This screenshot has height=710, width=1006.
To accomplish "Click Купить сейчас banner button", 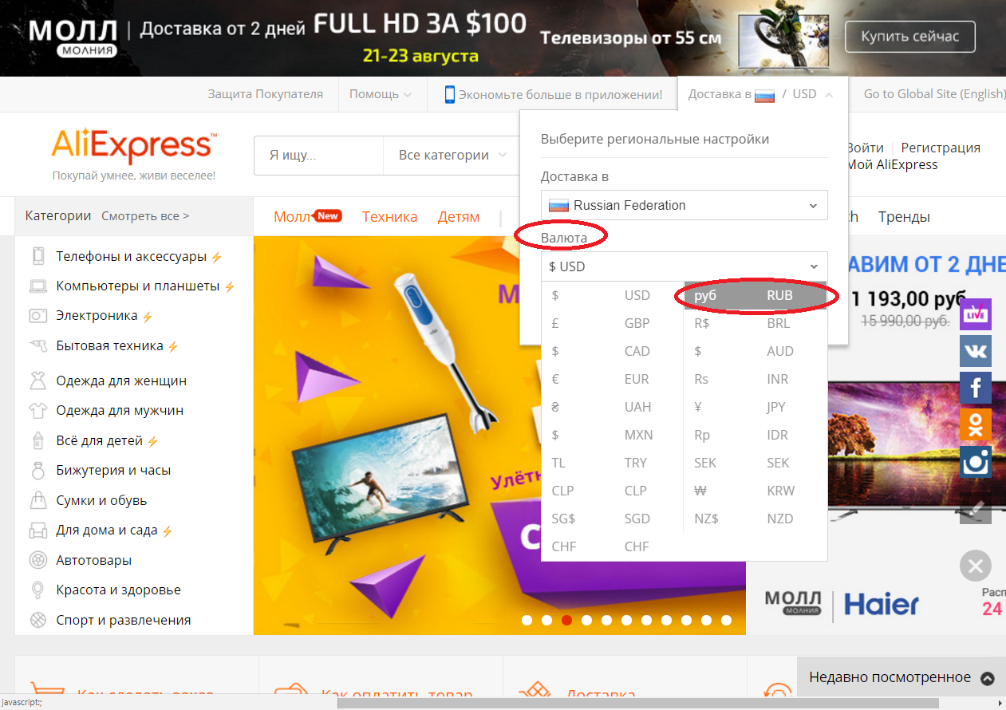I will point(909,37).
